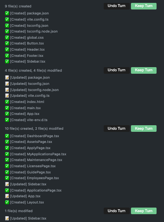The height and width of the screenshot is (222, 164).
Task: Click the memo icon in the 1 file(s) modified group
Action: point(7,218)
